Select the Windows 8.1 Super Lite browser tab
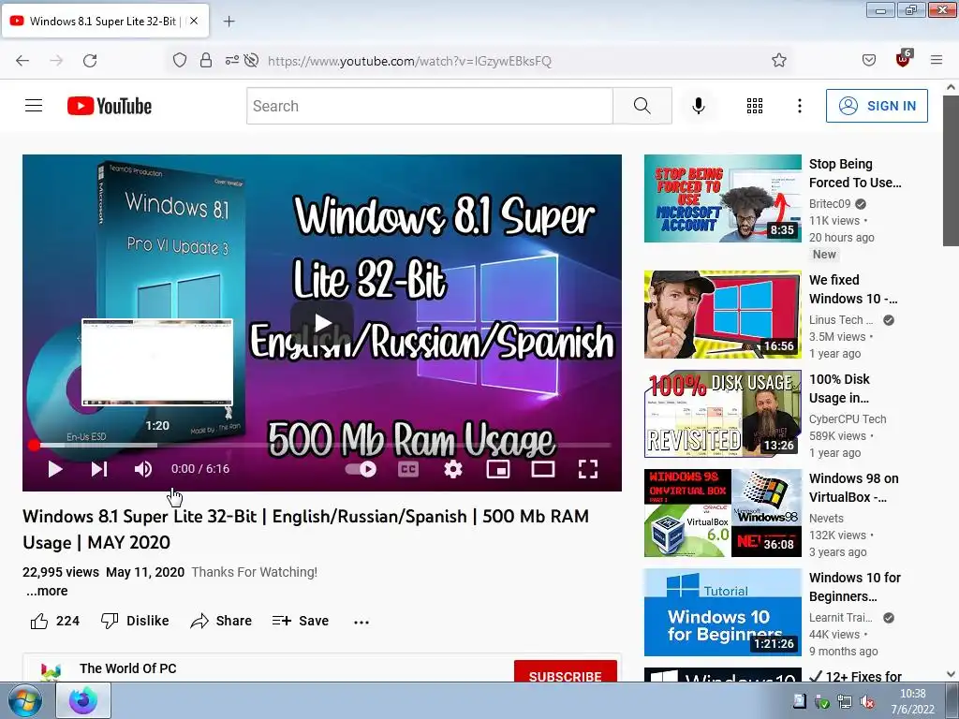This screenshot has height=719, width=959. pos(105,21)
